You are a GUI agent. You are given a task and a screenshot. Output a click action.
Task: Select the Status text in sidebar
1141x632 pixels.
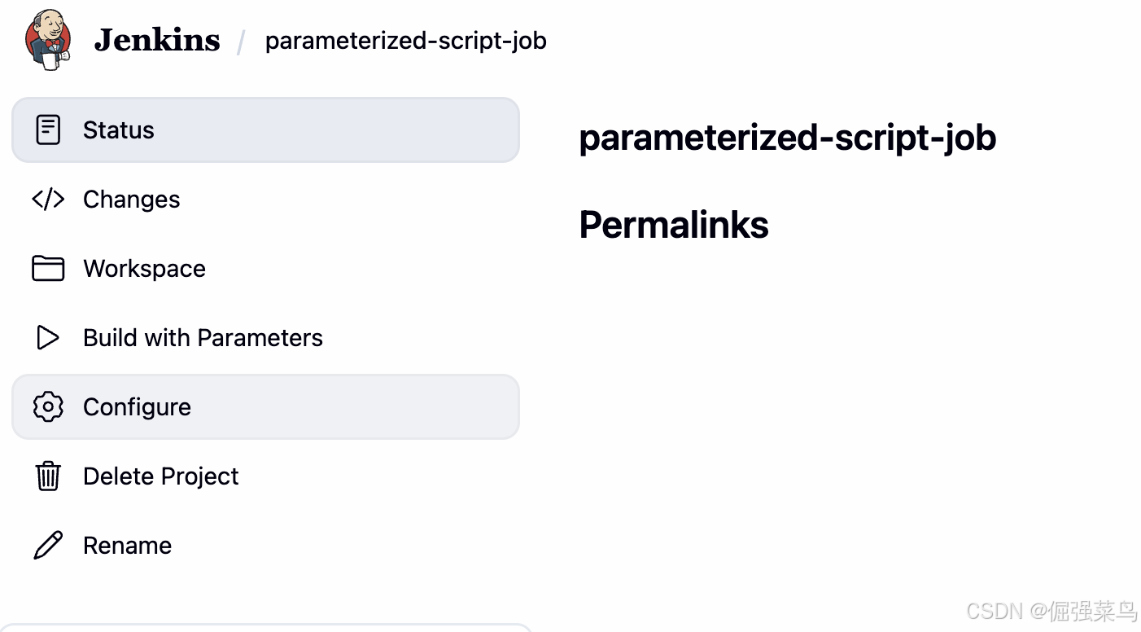[x=118, y=130]
